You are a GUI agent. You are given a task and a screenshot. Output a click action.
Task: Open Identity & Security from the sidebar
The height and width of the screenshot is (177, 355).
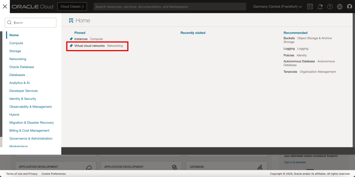coord(23,99)
